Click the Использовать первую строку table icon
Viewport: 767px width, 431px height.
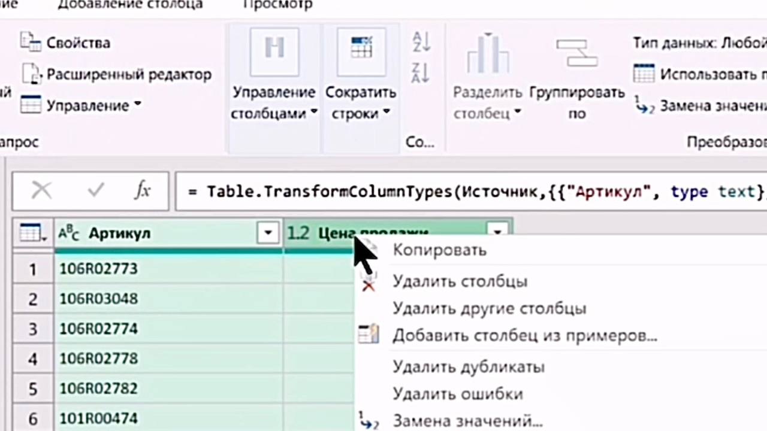click(644, 74)
